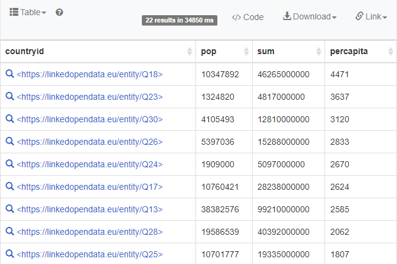
Task: Sort the table by sum column
Action: (288, 52)
